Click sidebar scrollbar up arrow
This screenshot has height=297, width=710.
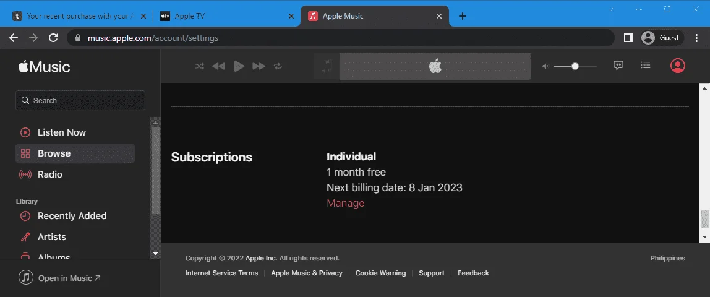click(x=155, y=123)
